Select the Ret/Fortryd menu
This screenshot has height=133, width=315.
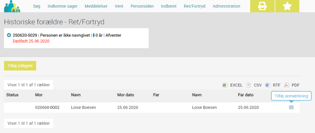pyautogui.click(x=194, y=6)
